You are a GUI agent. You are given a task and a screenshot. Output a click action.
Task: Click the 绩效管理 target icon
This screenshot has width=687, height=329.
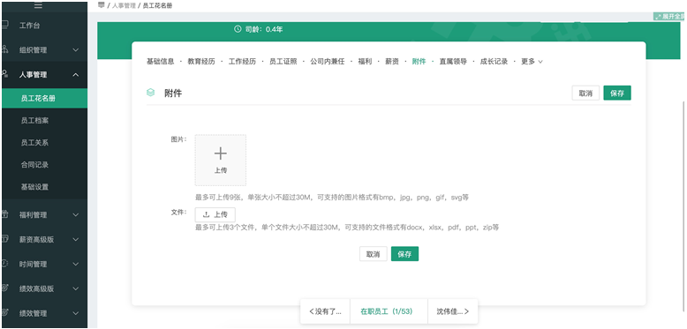click(x=4, y=313)
